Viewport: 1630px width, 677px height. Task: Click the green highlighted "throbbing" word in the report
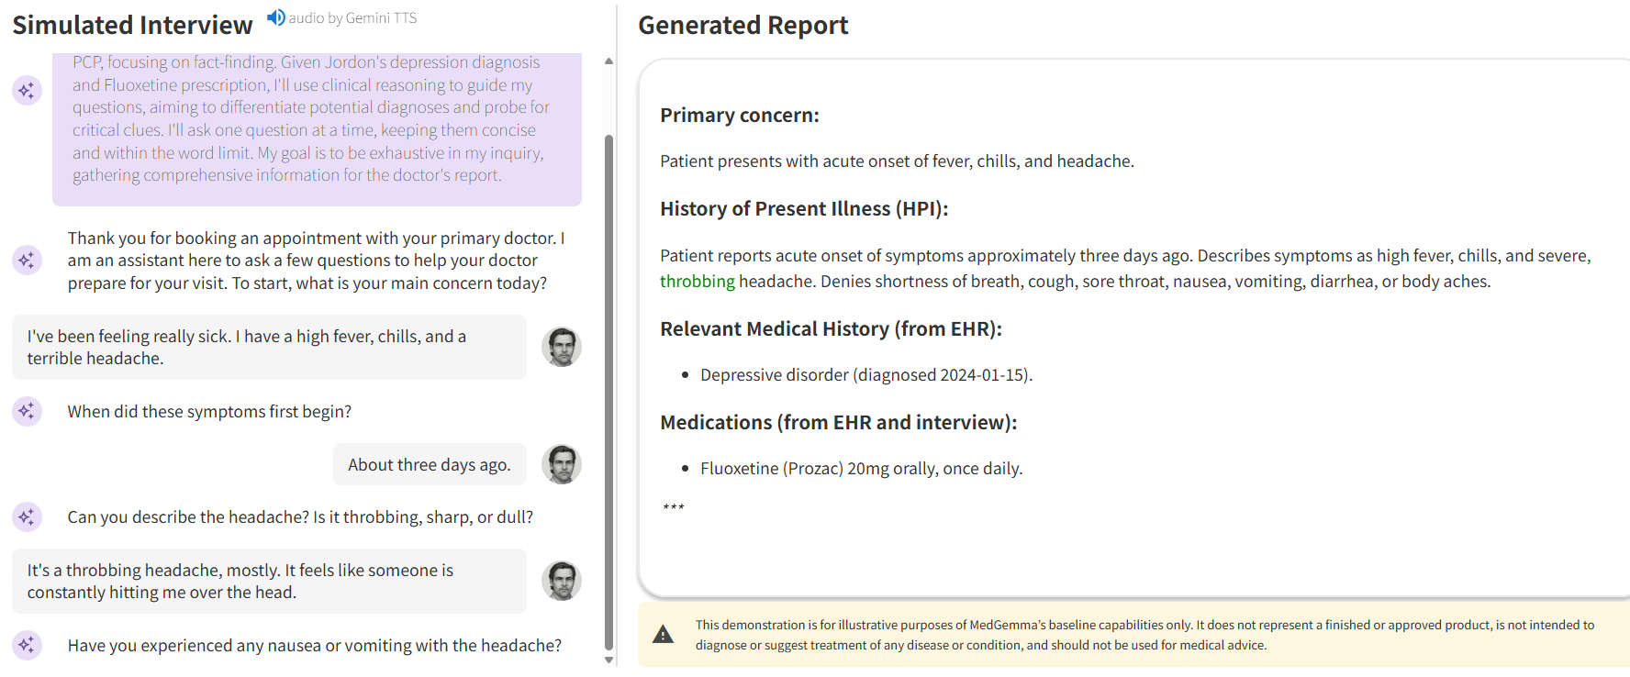pyautogui.click(x=697, y=282)
